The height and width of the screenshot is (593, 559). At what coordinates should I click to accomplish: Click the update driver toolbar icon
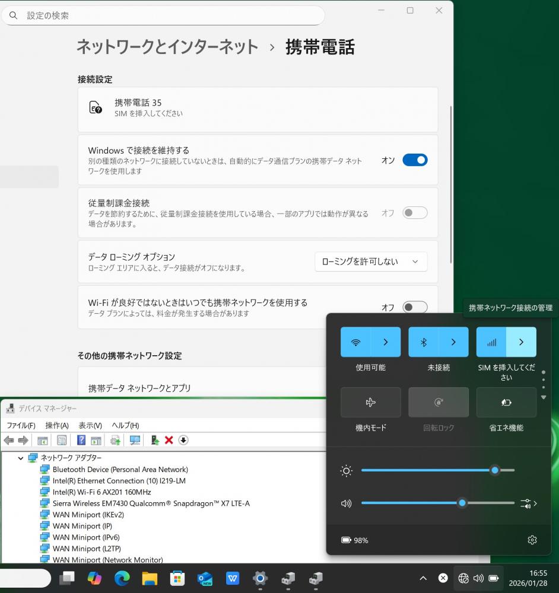(x=115, y=440)
